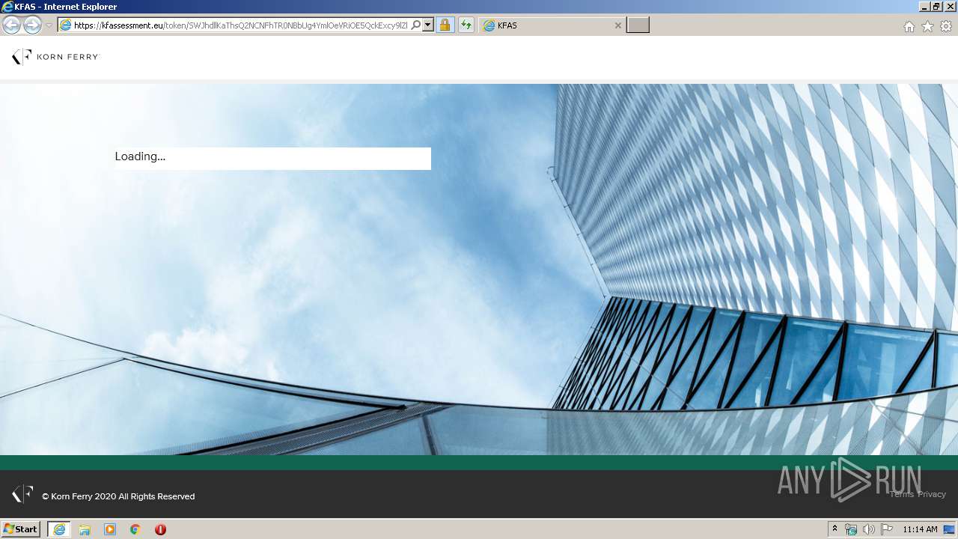The height and width of the screenshot is (539, 958).
Task: Select the KFAS browser tab
Action: tap(552, 25)
